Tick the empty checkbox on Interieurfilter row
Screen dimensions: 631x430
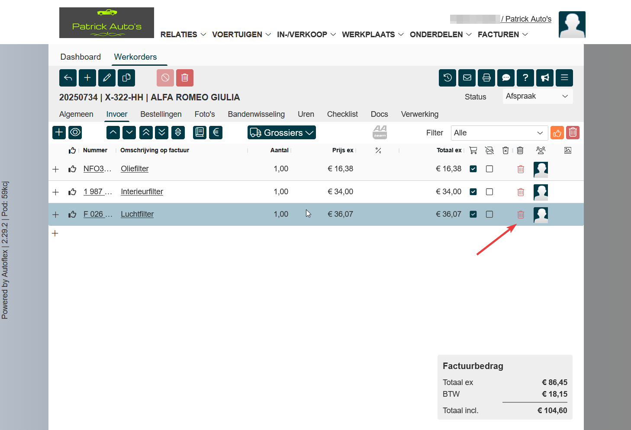click(x=489, y=192)
